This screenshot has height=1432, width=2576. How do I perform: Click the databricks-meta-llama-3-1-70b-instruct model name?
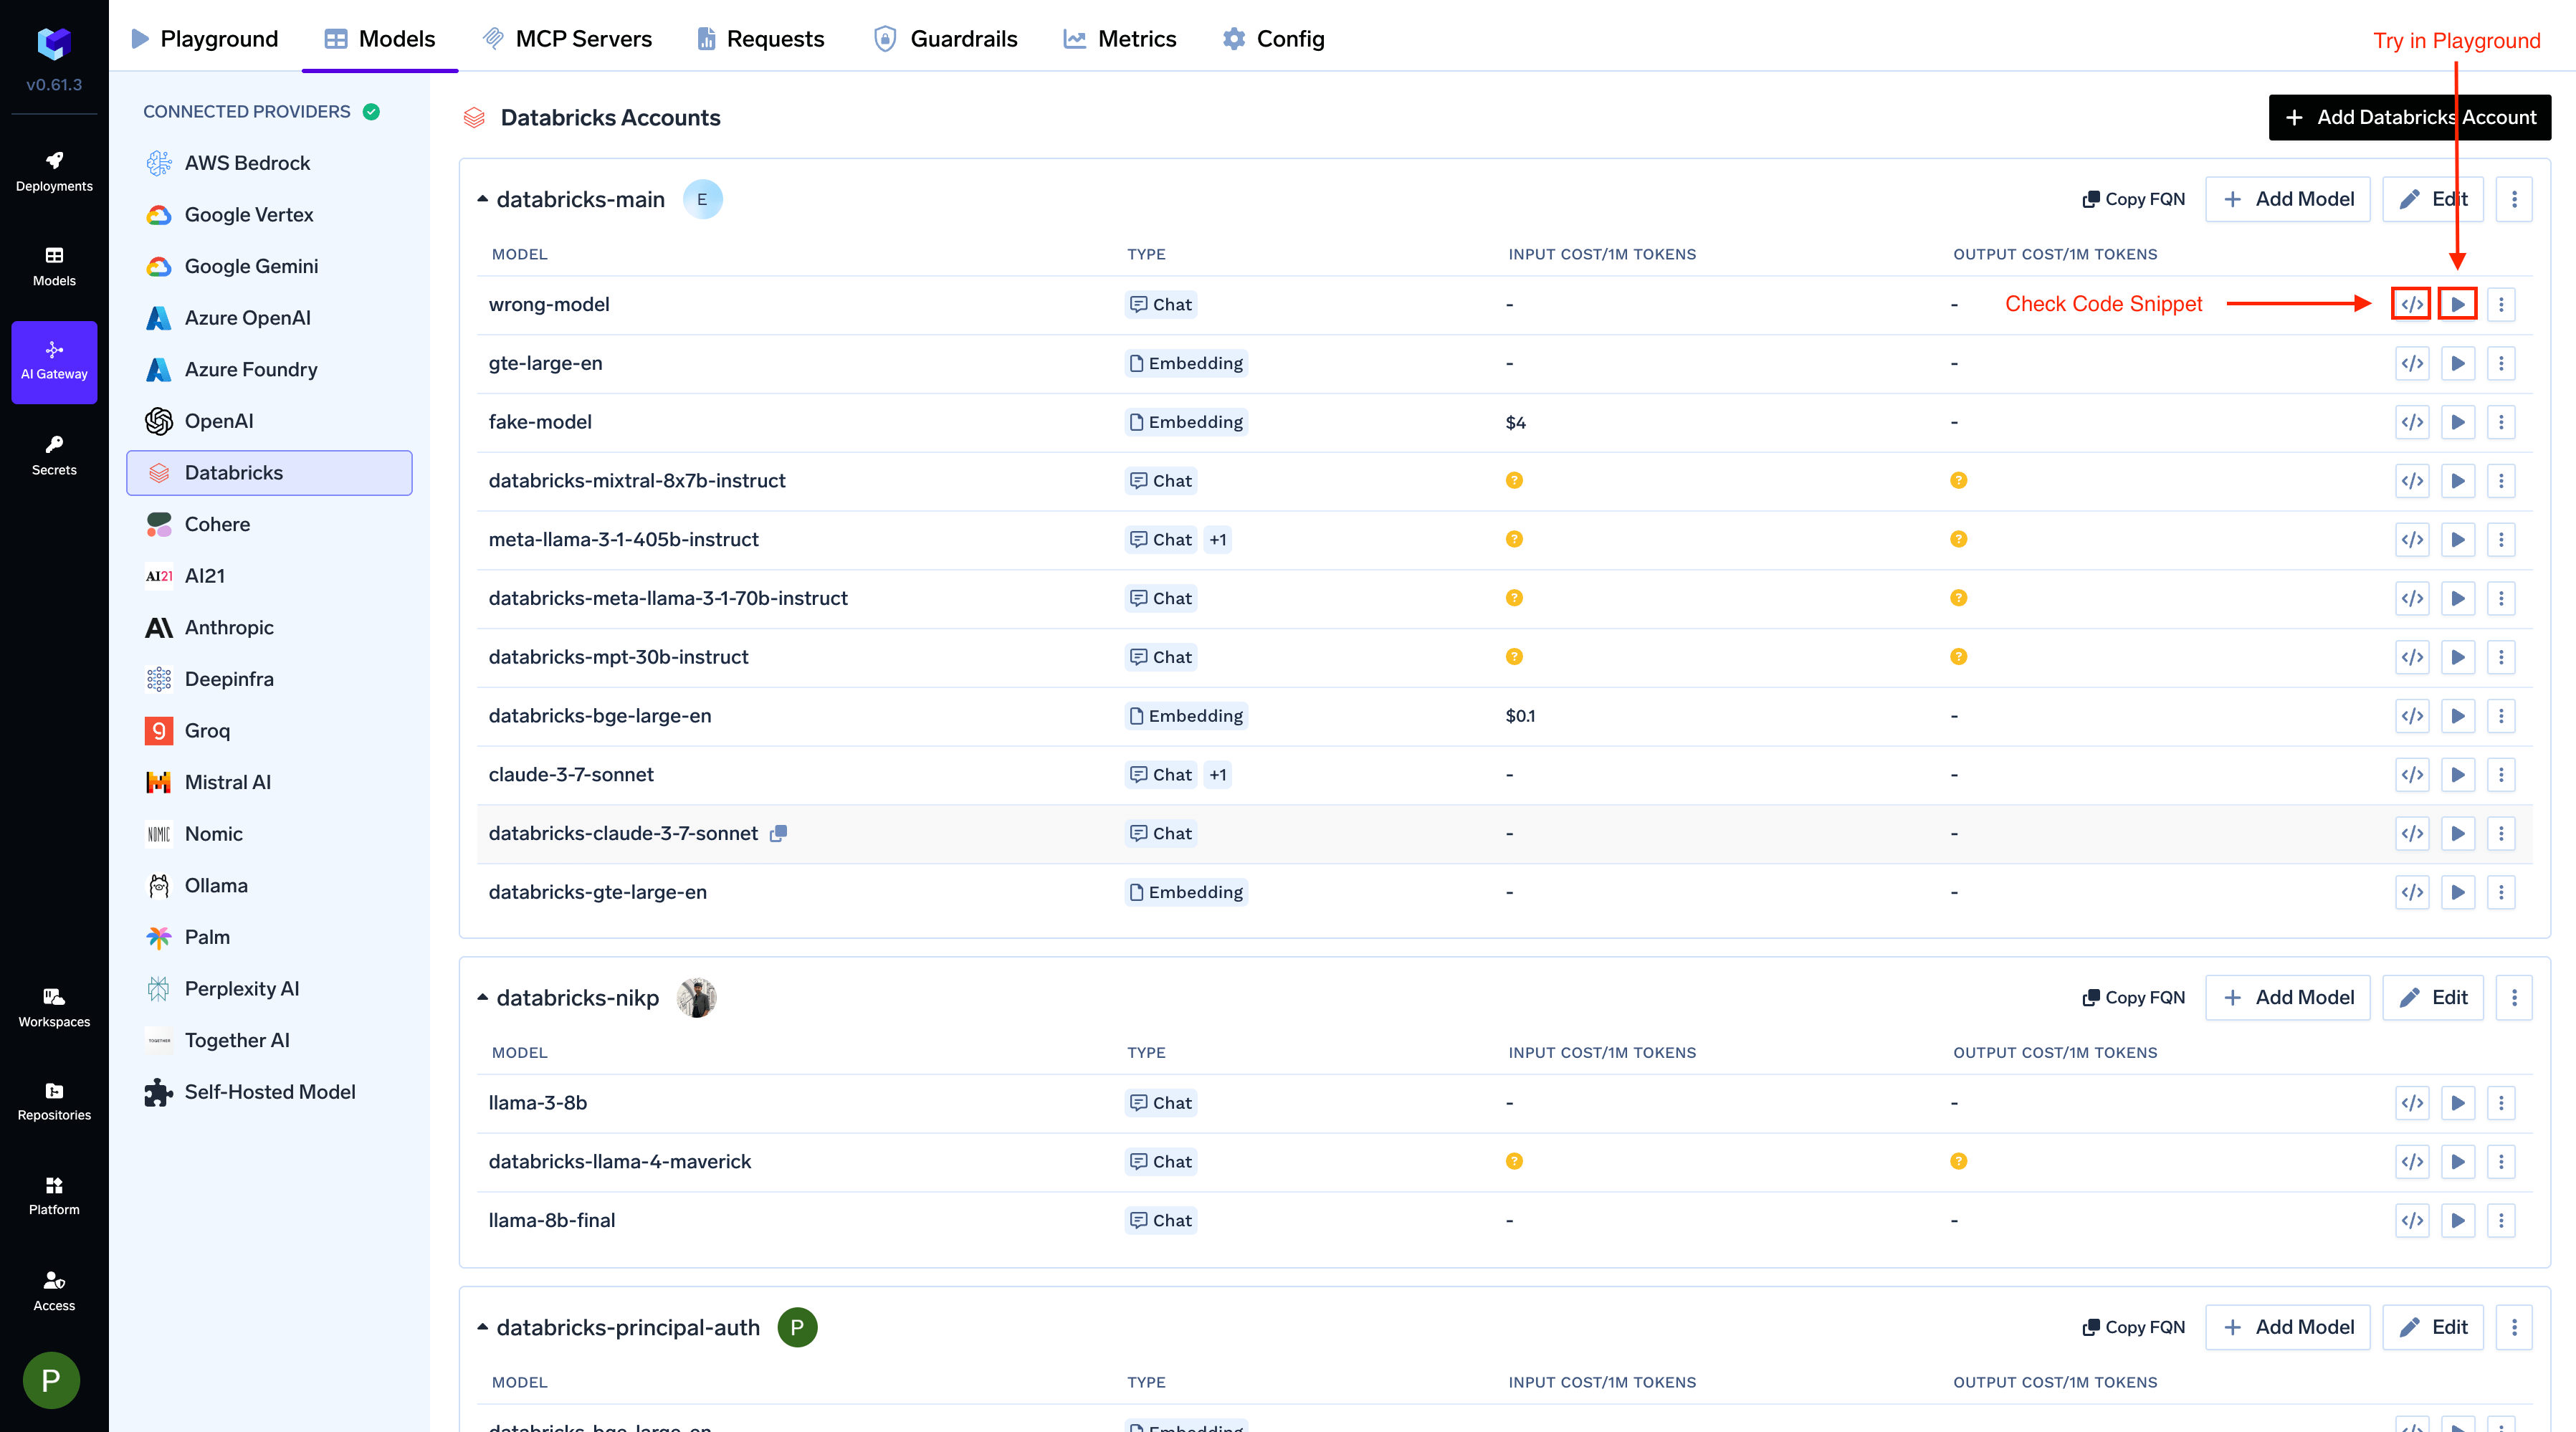point(668,598)
